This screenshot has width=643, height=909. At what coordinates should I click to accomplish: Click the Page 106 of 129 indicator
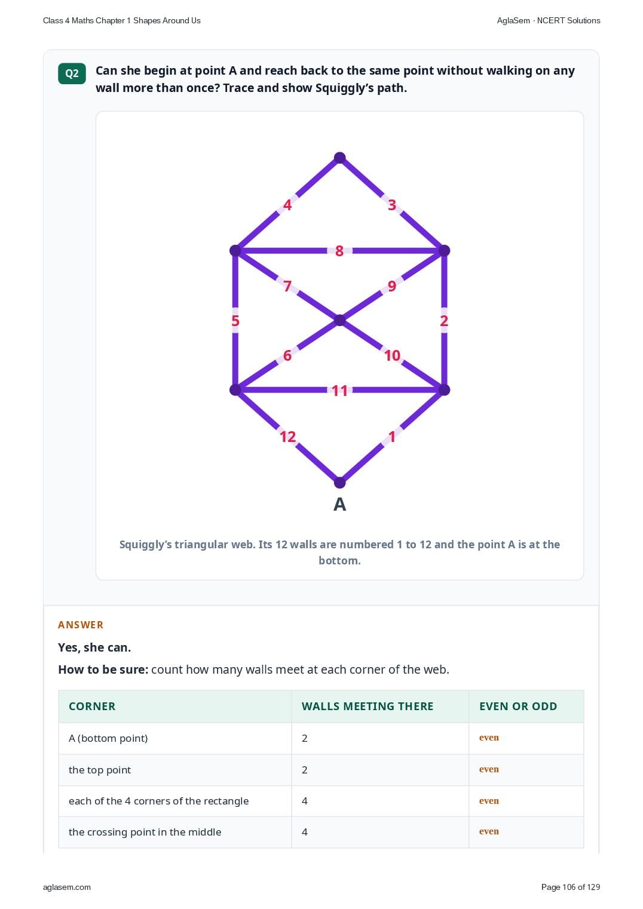(571, 887)
